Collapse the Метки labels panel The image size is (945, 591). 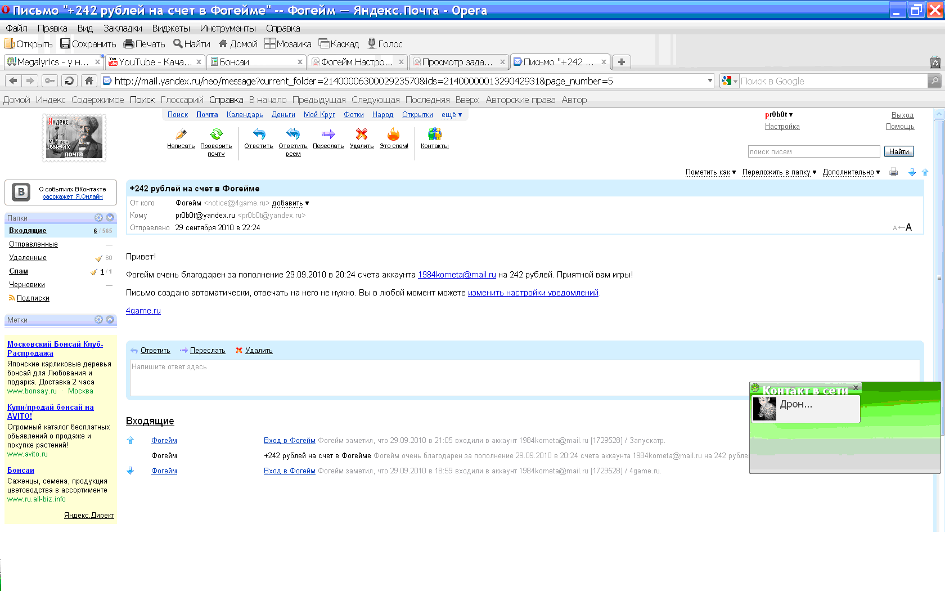coord(110,320)
